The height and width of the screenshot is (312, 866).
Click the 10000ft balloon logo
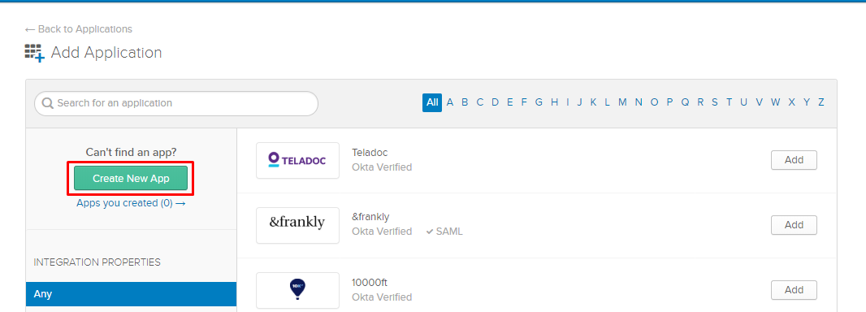click(x=297, y=290)
